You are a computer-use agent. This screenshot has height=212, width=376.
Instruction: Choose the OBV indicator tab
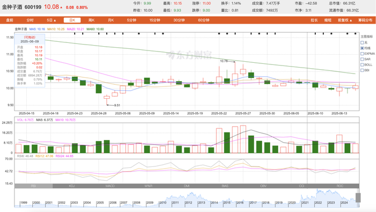click(263, 186)
